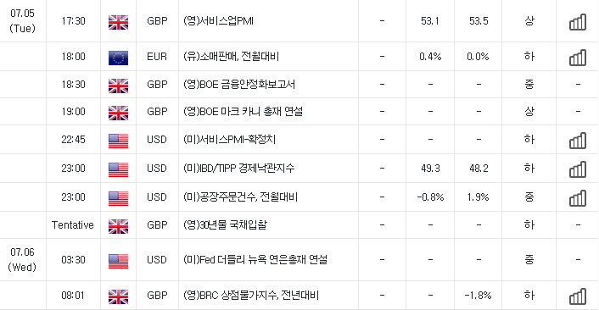The height and width of the screenshot is (310, 599).
Task: Open chart icon for (미)공장주문건수 row
Action: click(x=578, y=198)
